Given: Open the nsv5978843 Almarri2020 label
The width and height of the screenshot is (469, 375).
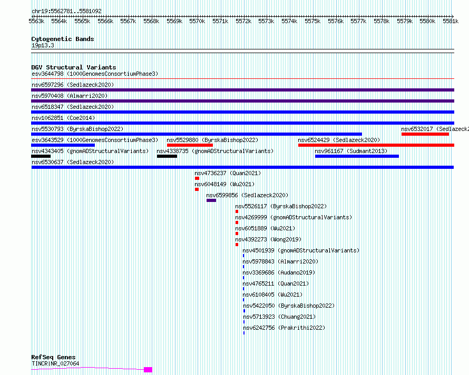Looking at the screenshot, I should 280,261.
